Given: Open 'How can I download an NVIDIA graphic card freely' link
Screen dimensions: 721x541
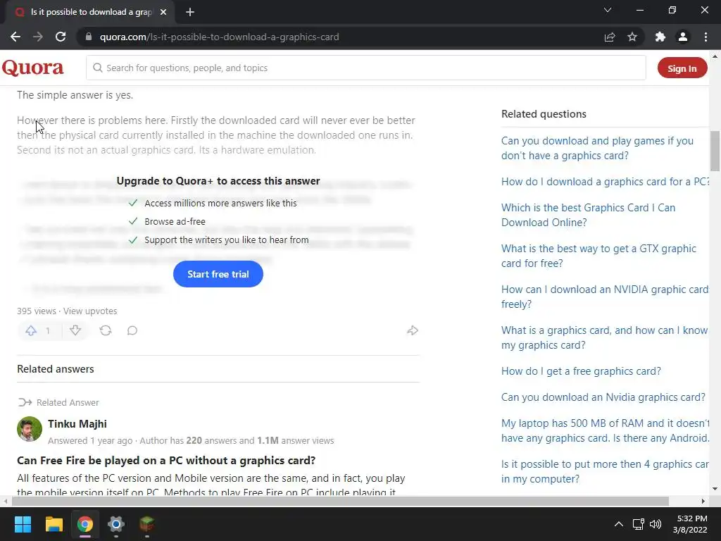Looking at the screenshot, I should point(605,297).
